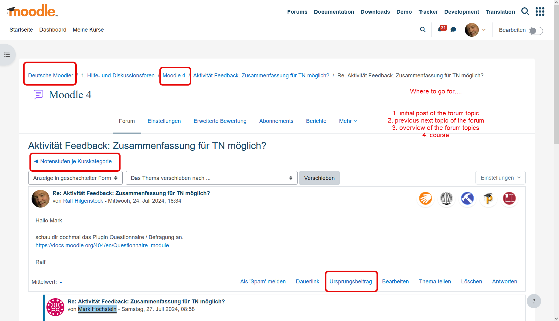The width and height of the screenshot is (559, 321).
Task: Click the forum icon beside Moodle 4
Action: pos(38,95)
